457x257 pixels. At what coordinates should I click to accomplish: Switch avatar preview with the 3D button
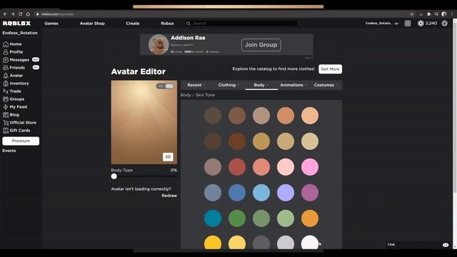click(x=168, y=157)
